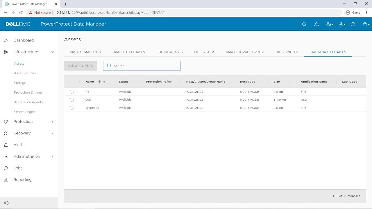Expand the Protection submenu arrow
372x209 pixels.
coord(52,122)
